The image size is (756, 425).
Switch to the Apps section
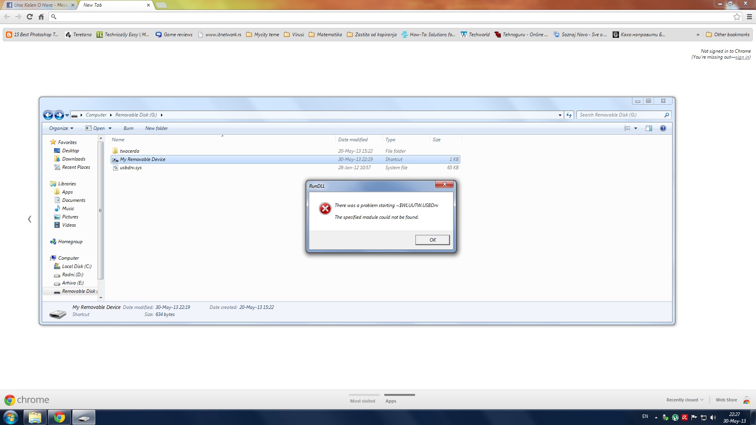[x=391, y=401]
